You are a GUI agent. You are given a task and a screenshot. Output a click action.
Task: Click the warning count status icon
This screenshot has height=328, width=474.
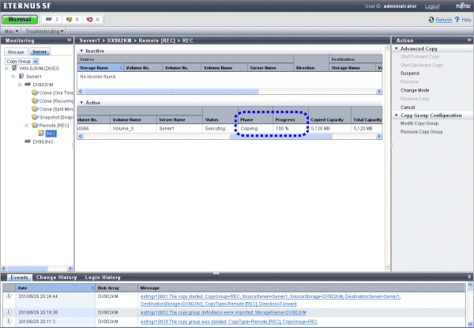70,19
